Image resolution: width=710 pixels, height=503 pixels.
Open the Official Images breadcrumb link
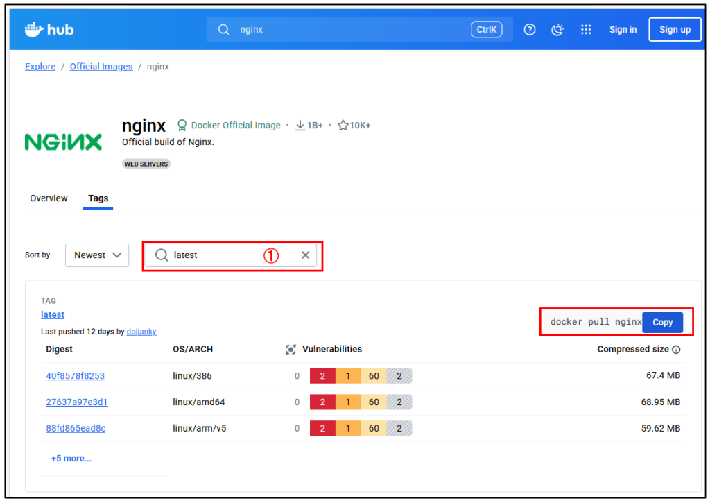click(x=101, y=67)
